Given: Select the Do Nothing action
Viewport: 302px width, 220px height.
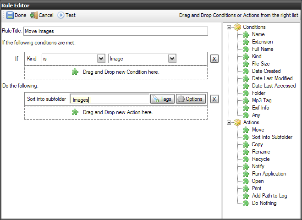Looking at the screenshot, I should [264, 203].
